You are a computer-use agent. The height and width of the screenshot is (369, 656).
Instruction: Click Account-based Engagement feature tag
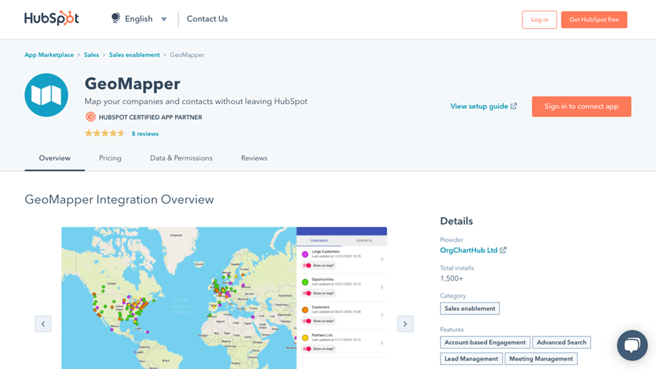pos(485,342)
